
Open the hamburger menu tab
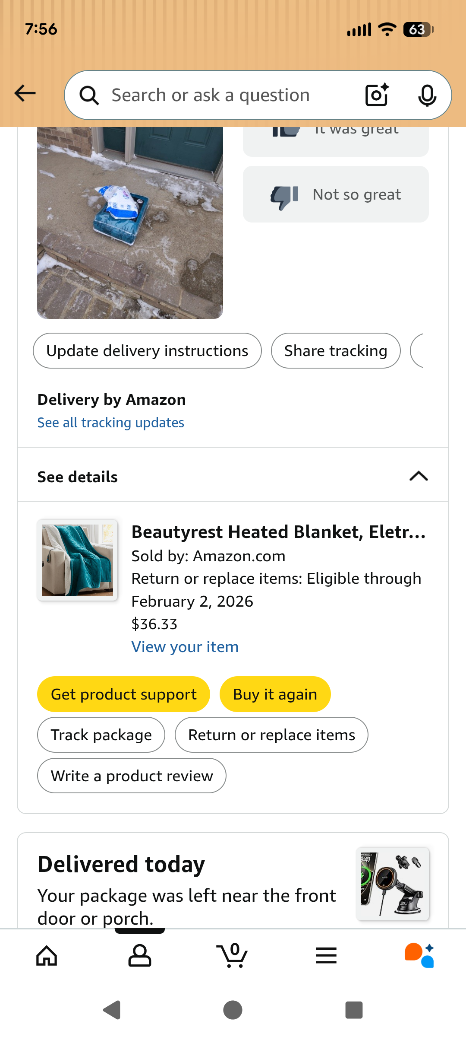[x=326, y=956]
